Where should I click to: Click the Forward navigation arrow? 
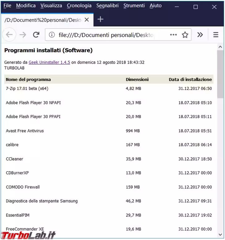click(x=23, y=35)
